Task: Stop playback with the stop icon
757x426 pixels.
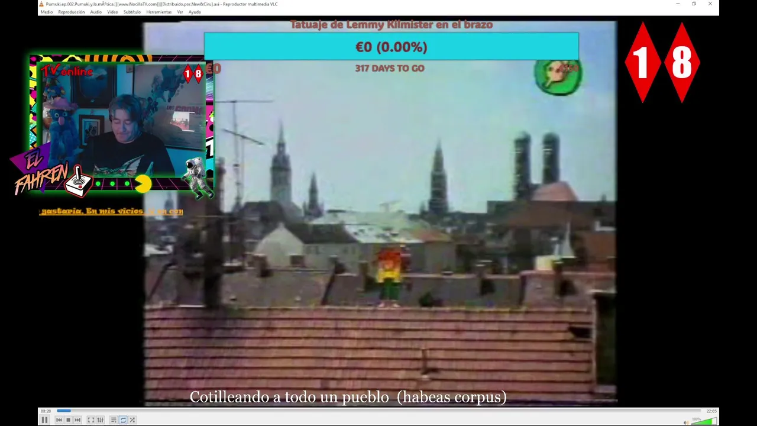Action: [x=68, y=420]
